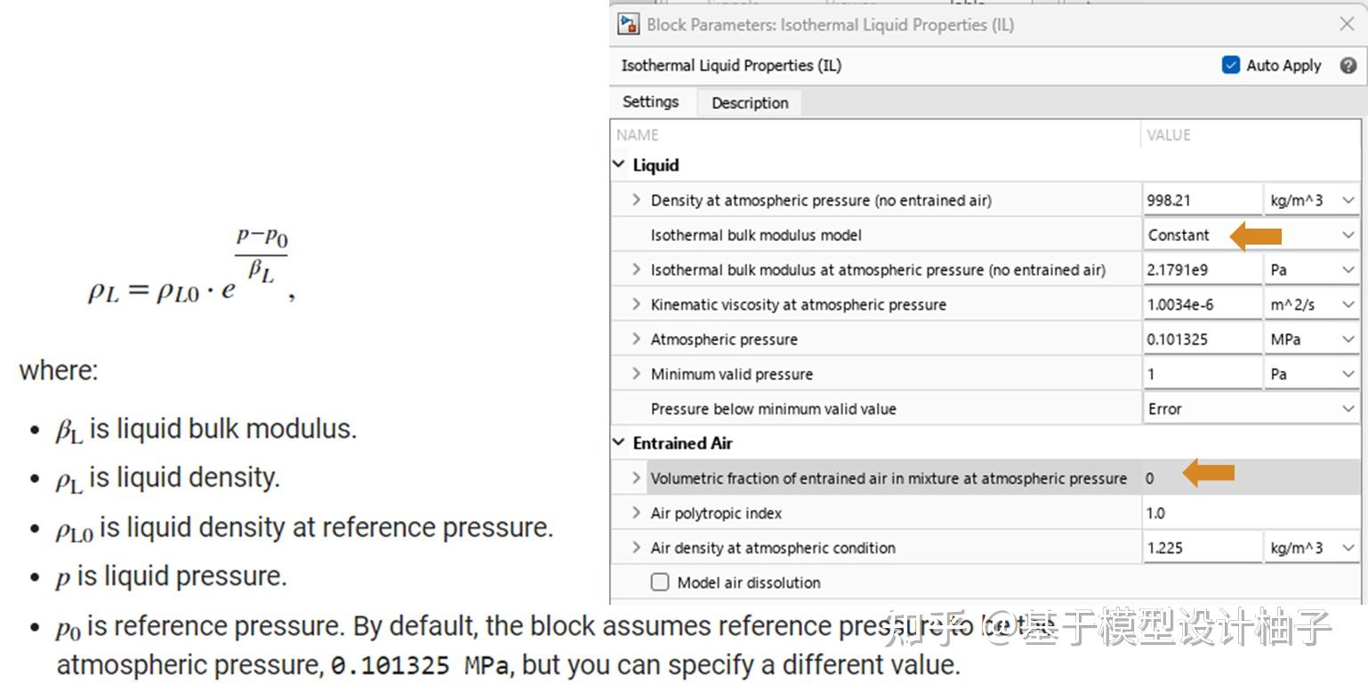The height and width of the screenshot is (684, 1368).
Task: Click the help question mark icon
Action: point(1348,65)
